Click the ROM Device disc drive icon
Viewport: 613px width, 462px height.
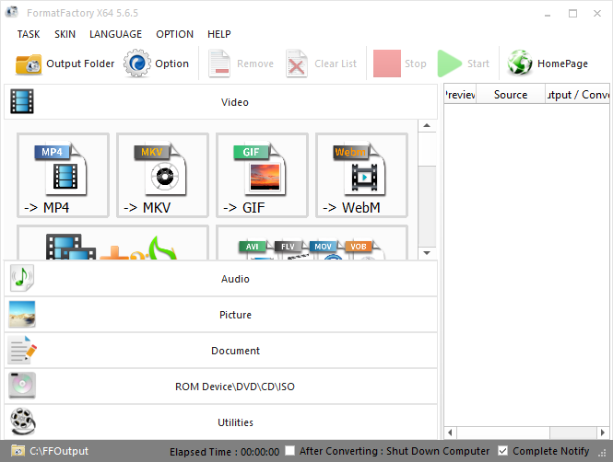tap(22, 386)
